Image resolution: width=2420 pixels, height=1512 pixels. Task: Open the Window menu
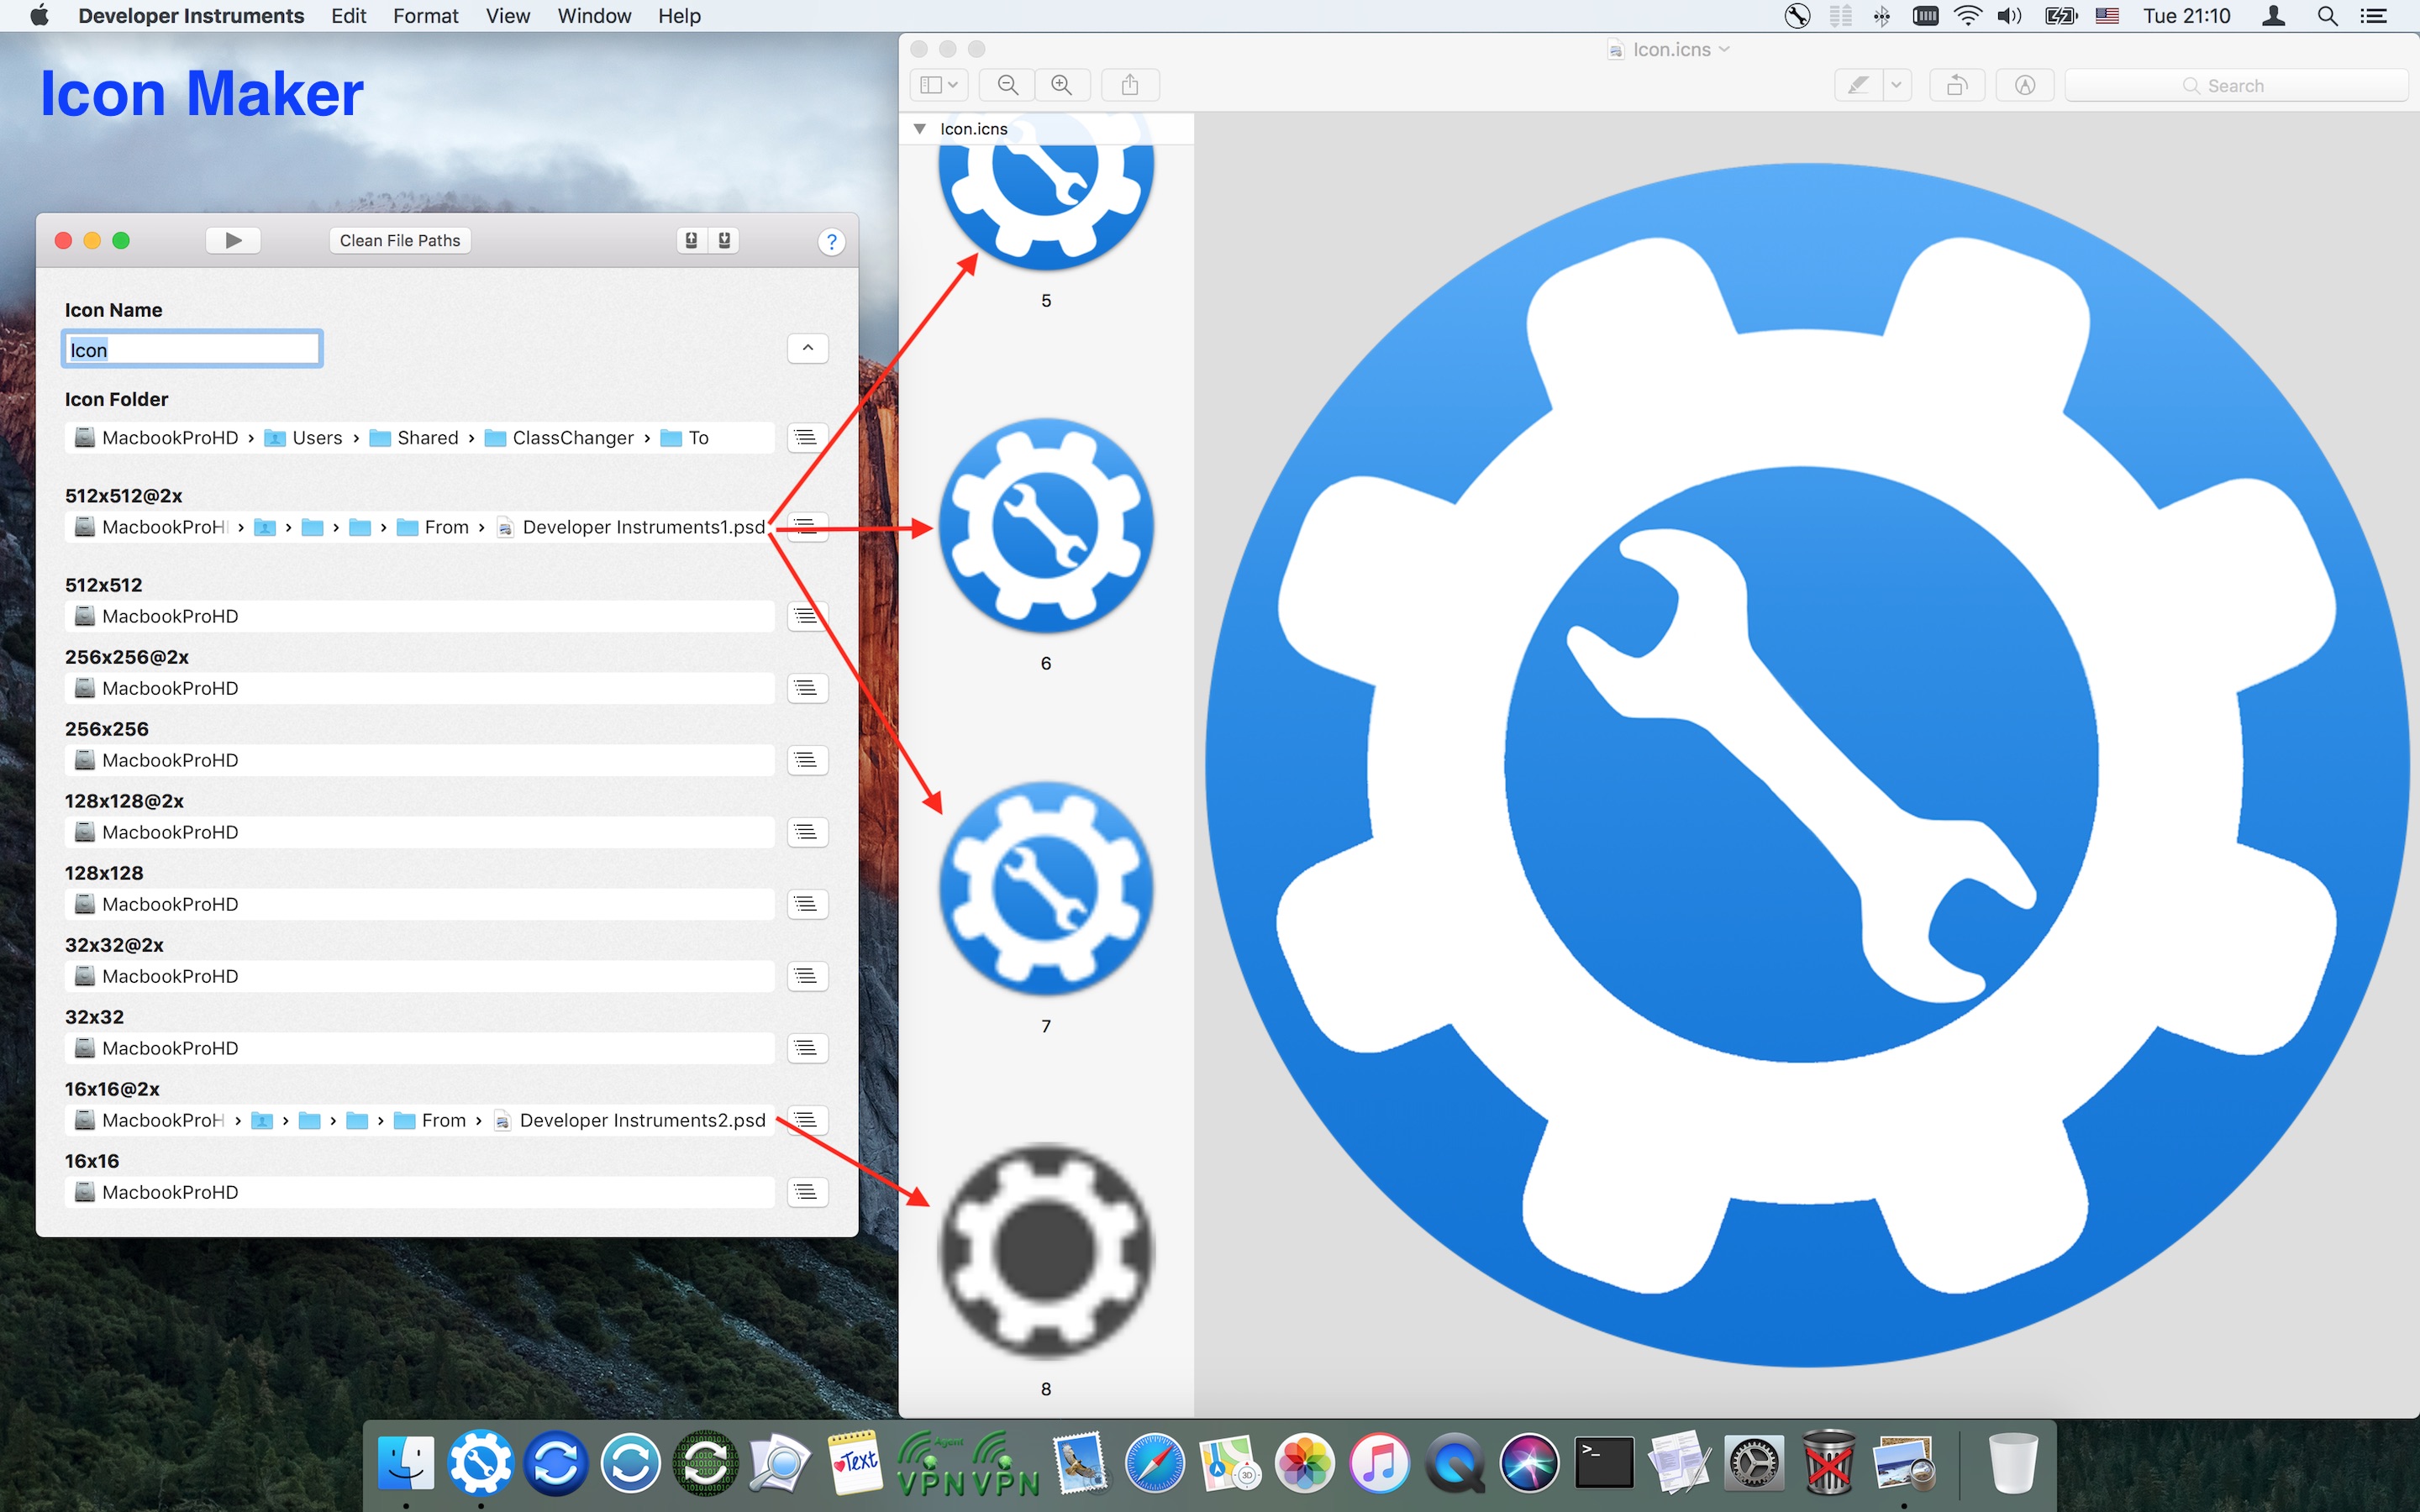[594, 16]
